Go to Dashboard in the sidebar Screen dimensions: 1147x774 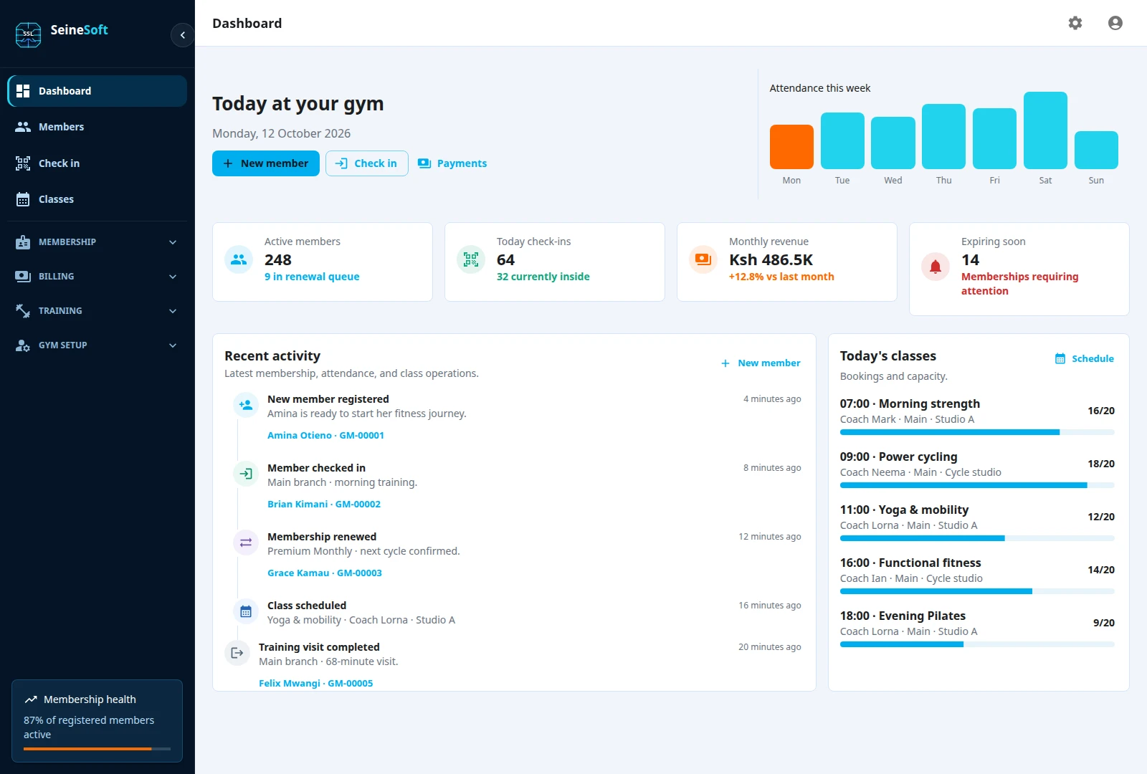pyautogui.click(x=97, y=91)
